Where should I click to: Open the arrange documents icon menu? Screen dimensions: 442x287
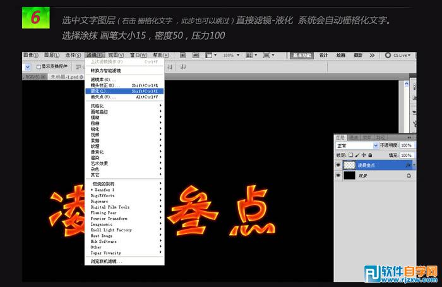(251, 55)
